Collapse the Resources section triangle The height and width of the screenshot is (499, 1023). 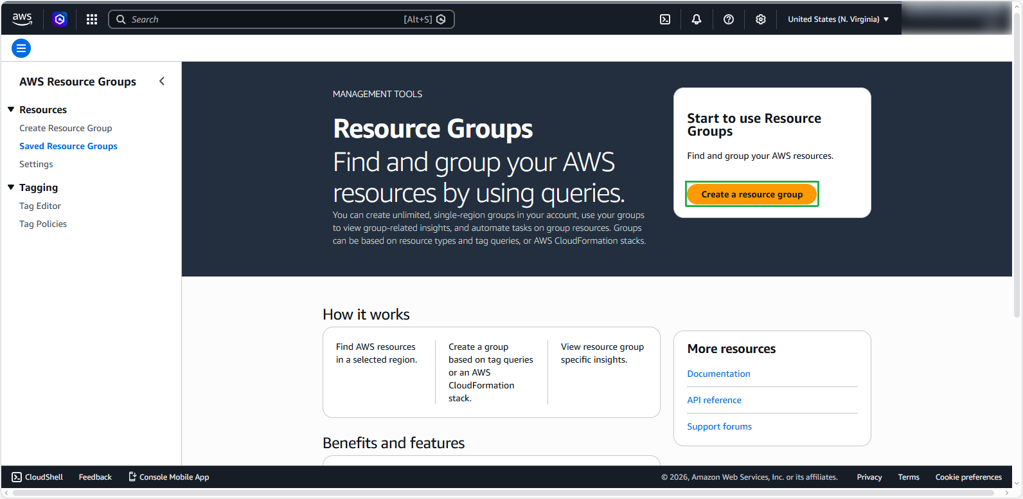pyautogui.click(x=11, y=109)
